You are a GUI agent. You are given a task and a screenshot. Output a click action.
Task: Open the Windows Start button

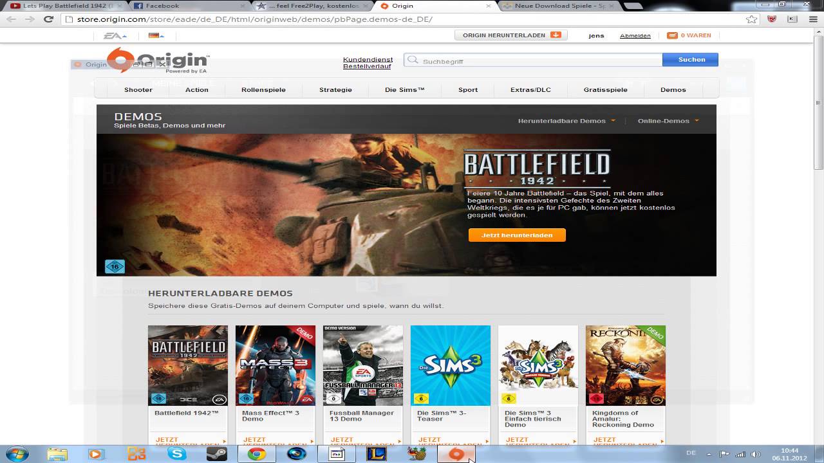[17, 454]
